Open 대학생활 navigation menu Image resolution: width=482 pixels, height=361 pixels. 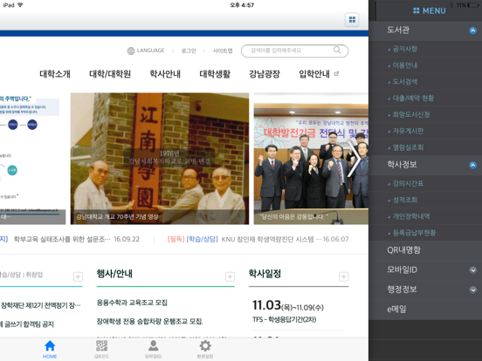(x=215, y=74)
